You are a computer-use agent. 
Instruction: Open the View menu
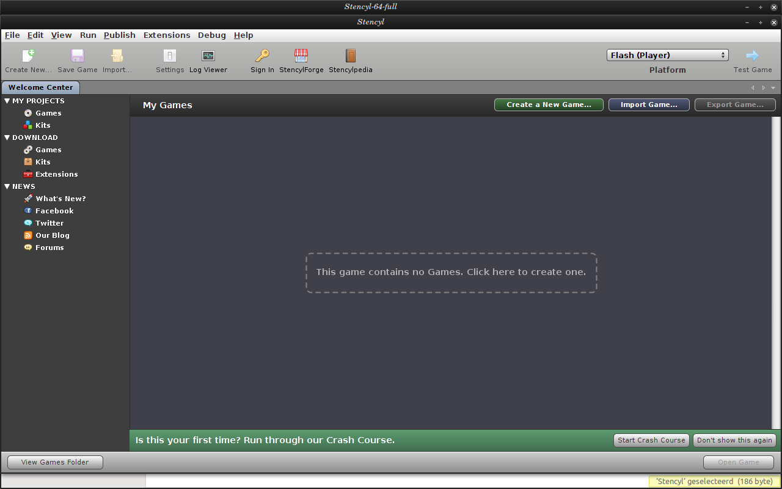[x=61, y=35]
